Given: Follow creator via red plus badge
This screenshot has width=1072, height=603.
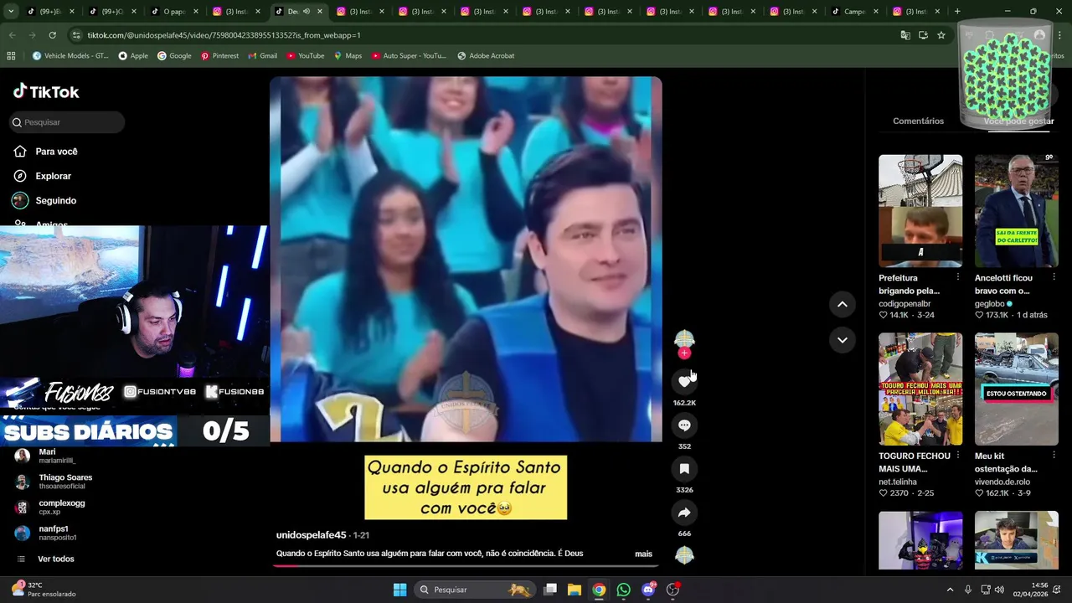Looking at the screenshot, I should (684, 353).
